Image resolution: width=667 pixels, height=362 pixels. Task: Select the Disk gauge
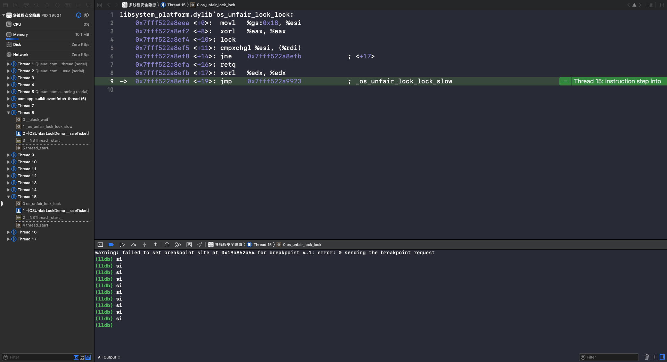coord(47,44)
